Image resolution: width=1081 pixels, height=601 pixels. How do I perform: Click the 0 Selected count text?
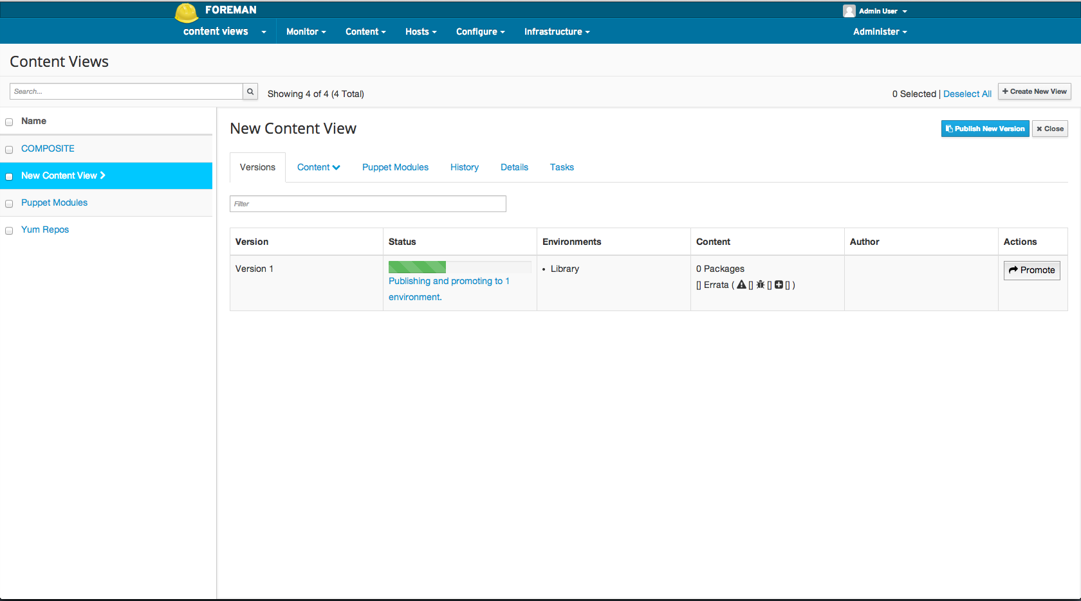point(914,94)
